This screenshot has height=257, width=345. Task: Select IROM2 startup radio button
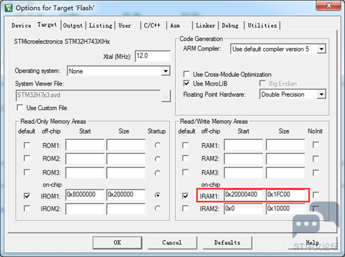[158, 208]
